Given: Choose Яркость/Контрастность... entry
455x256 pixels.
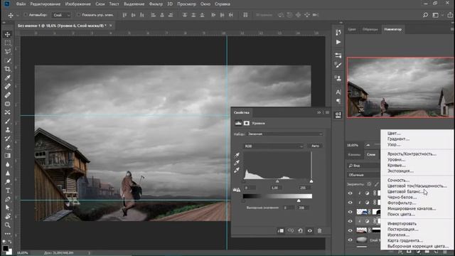Looking at the screenshot, I should click(x=412, y=154).
